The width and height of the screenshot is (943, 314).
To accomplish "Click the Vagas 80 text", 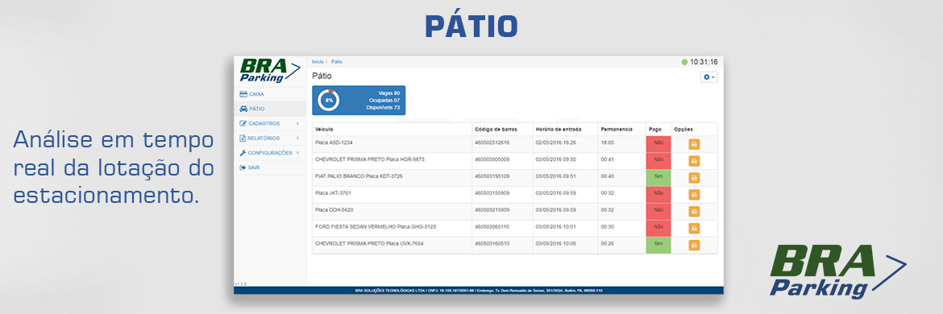I will tap(389, 93).
